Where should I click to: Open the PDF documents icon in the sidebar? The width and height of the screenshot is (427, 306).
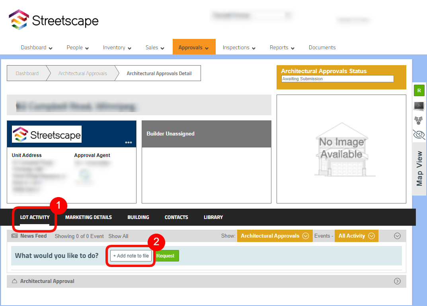[419, 106]
